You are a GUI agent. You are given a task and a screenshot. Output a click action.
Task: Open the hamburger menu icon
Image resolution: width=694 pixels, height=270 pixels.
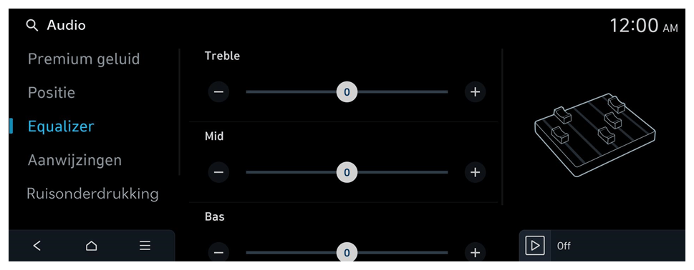pyautogui.click(x=145, y=246)
